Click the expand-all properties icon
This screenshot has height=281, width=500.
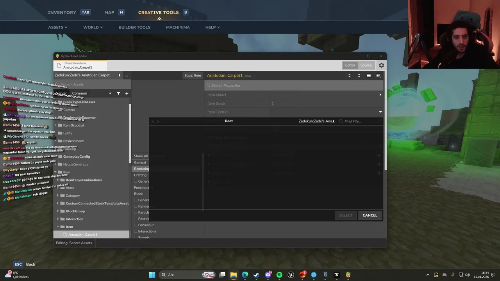pyautogui.click(x=359, y=75)
